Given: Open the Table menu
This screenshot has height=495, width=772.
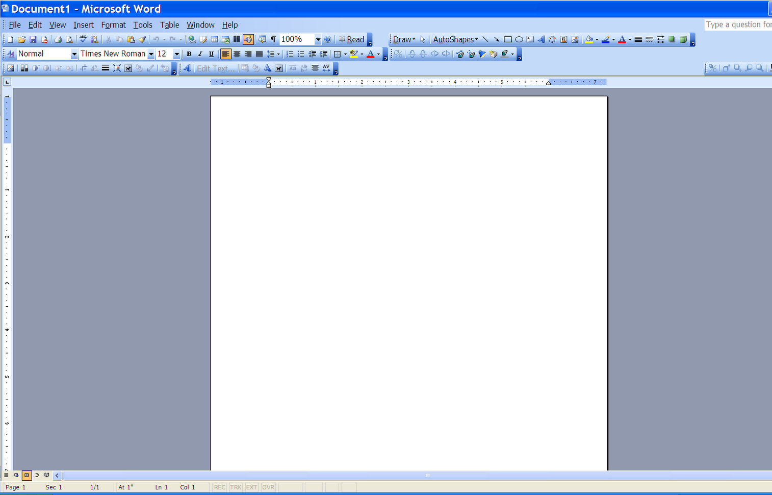Looking at the screenshot, I should pyautogui.click(x=169, y=24).
